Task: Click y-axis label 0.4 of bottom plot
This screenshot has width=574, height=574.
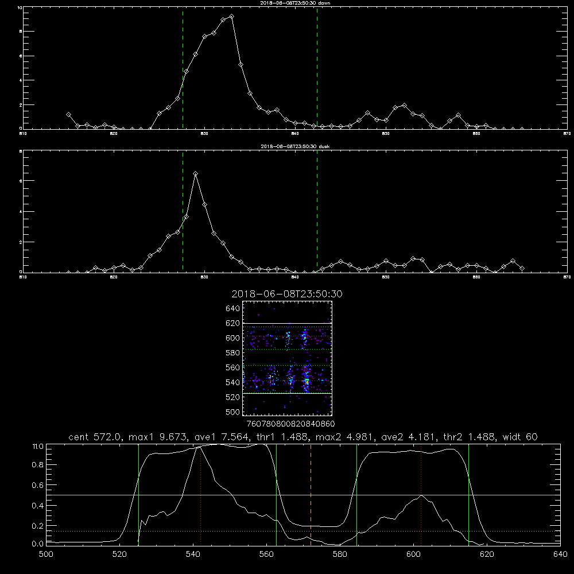Action: pyautogui.click(x=38, y=506)
